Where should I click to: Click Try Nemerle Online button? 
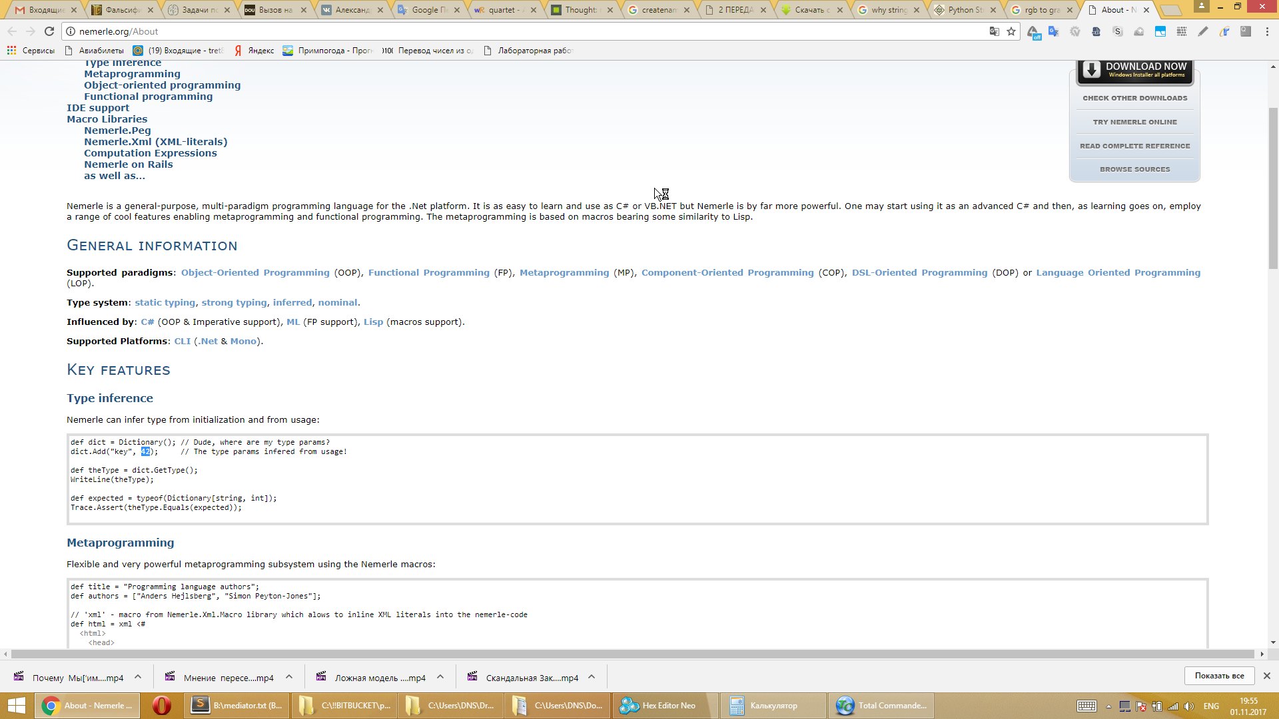tap(1134, 122)
